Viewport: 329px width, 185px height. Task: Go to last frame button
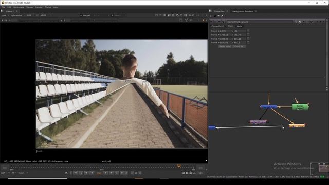coord(122,173)
